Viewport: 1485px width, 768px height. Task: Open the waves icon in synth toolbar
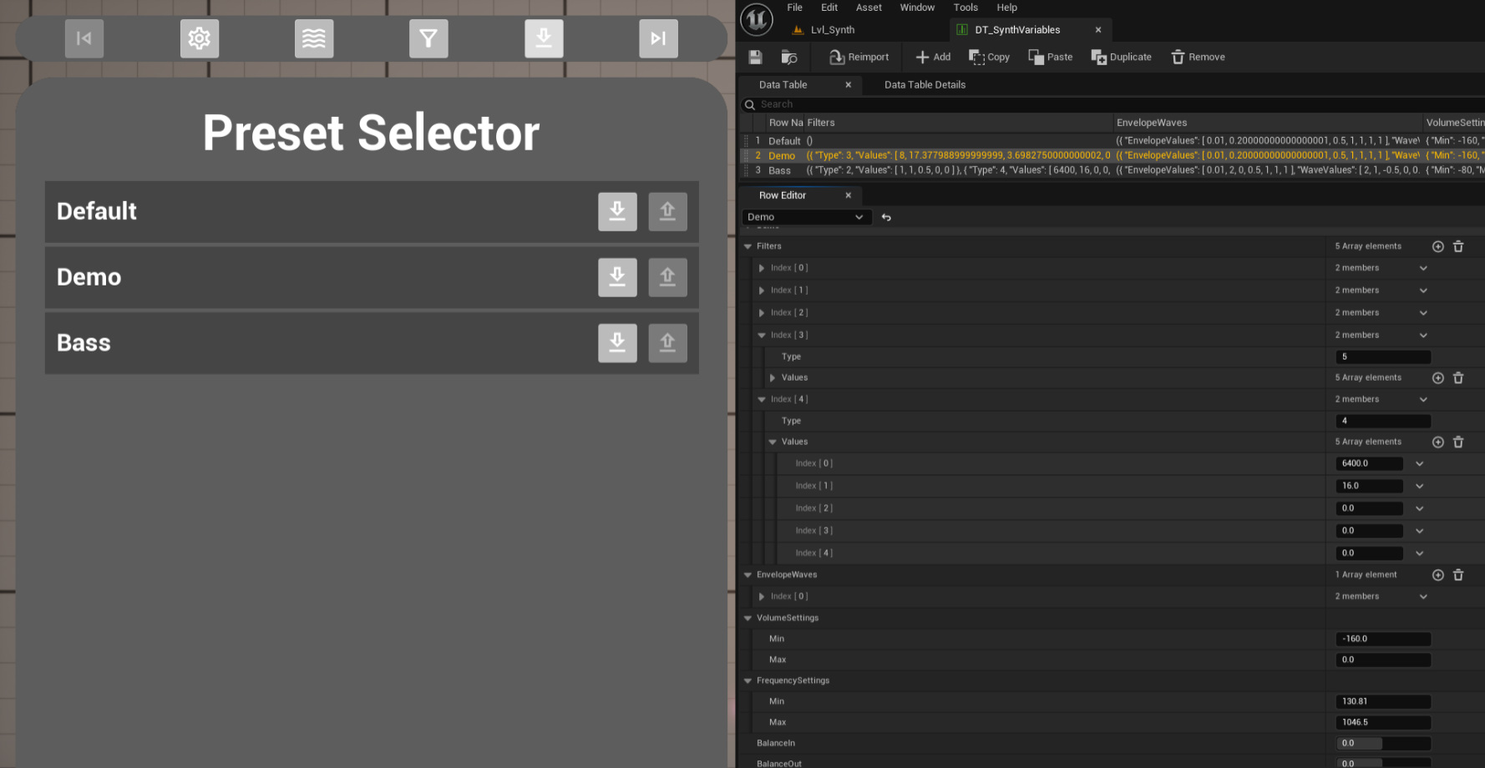pyautogui.click(x=314, y=38)
